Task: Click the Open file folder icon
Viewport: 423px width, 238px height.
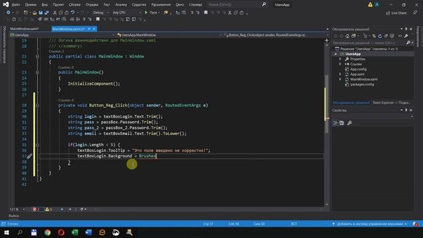Action: pos(34,13)
